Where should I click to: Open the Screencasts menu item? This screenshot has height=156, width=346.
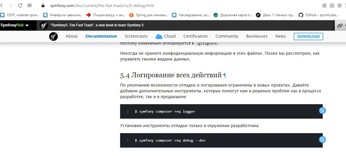(136, 36)
